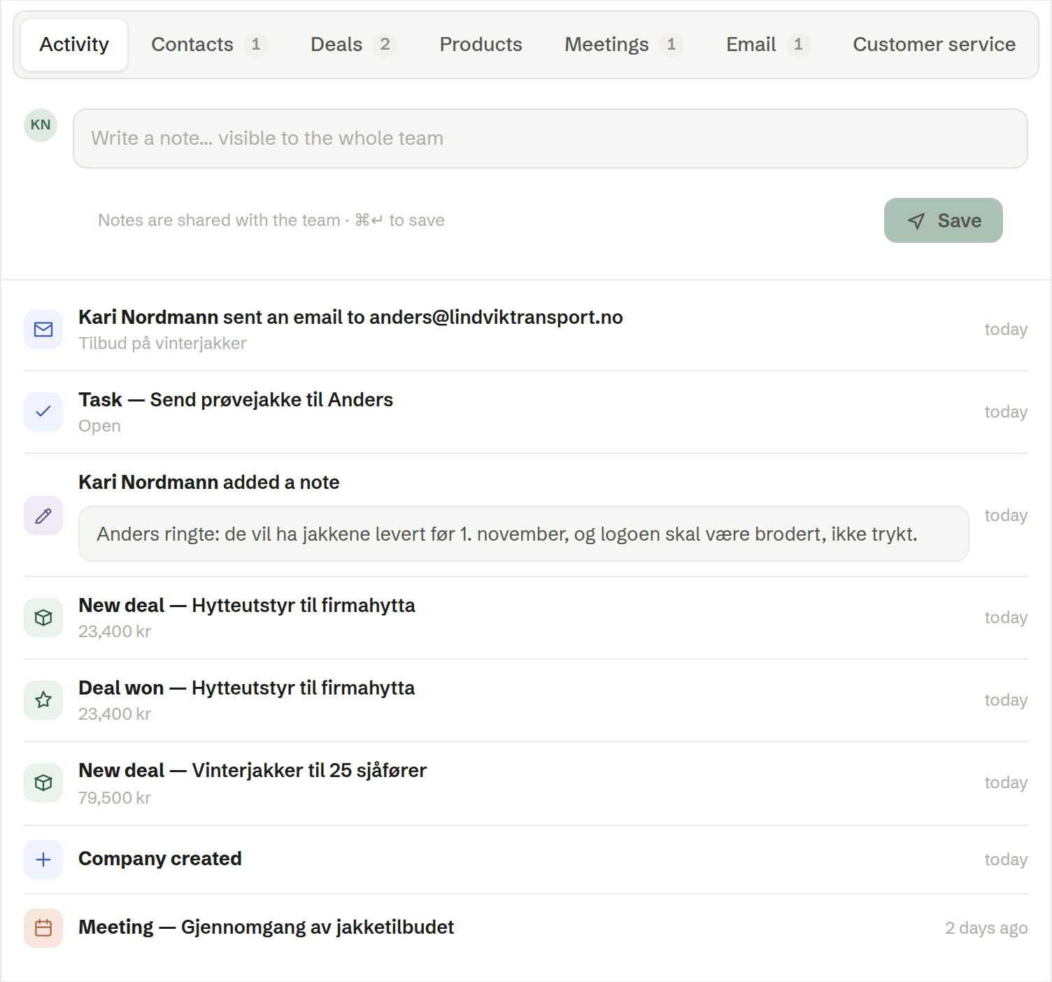Screen dimensions: 1052x982
Task: Click the checkmark icon for the Send prøvejakke task
Action: tap(43, 412)
